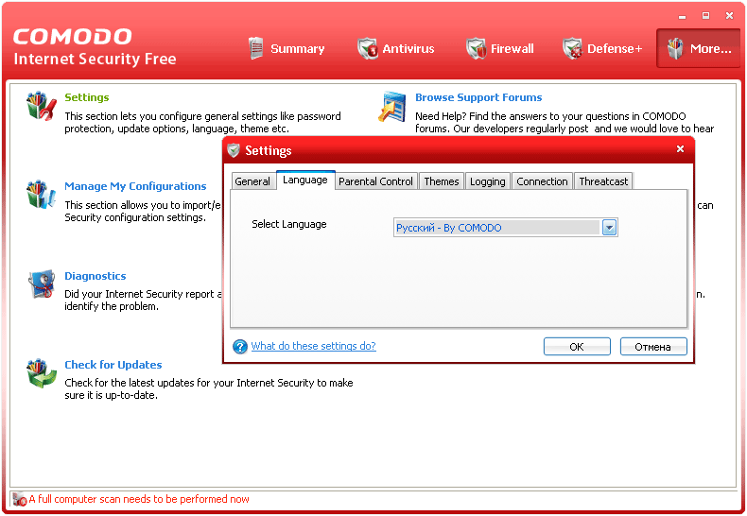This screenshot has height=516, width=747.
Task: Open Browse Support Forums link
Action: click(x=478, y=97)
